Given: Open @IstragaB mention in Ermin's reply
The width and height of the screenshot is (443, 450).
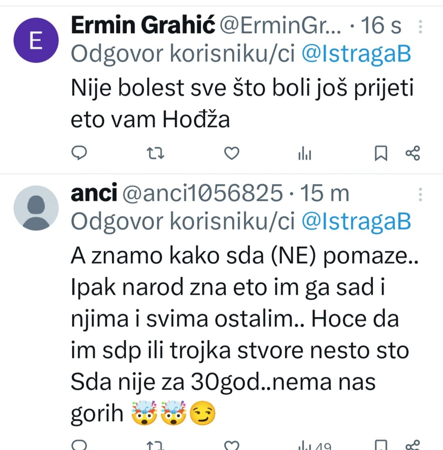Looking at the screenshot, I should pyautogui.click(x=356, y=54).
